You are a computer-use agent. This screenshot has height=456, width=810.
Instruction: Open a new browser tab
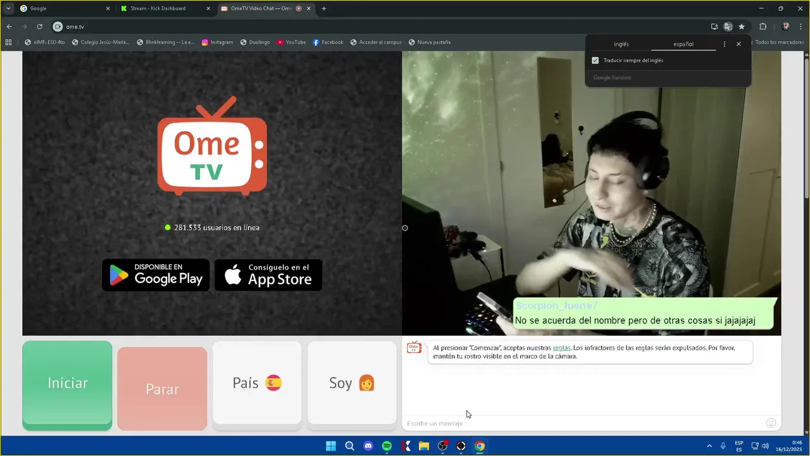[x=324, y=8]
